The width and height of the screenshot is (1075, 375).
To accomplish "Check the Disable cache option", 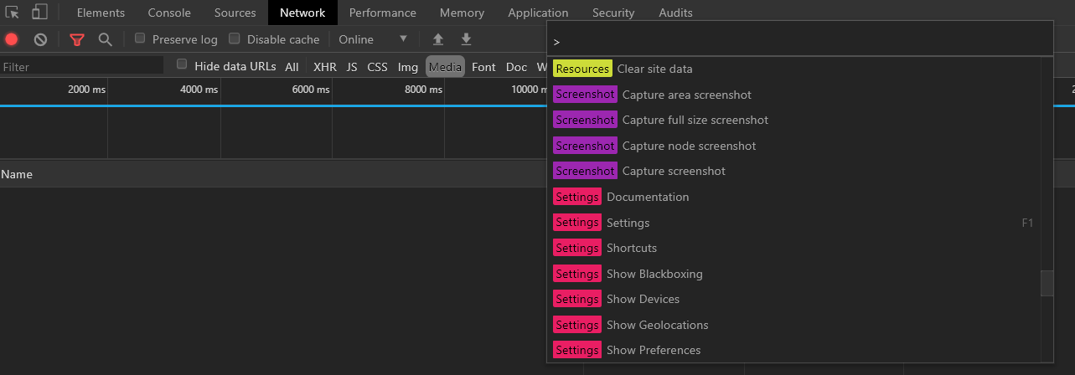I will pyautogui.click(x=235, y=39).
